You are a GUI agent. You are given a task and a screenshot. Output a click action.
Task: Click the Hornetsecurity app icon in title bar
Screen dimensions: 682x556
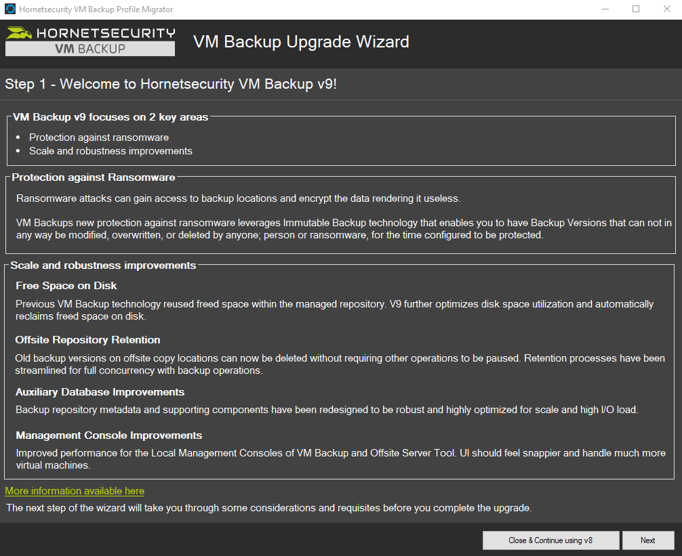9,9
